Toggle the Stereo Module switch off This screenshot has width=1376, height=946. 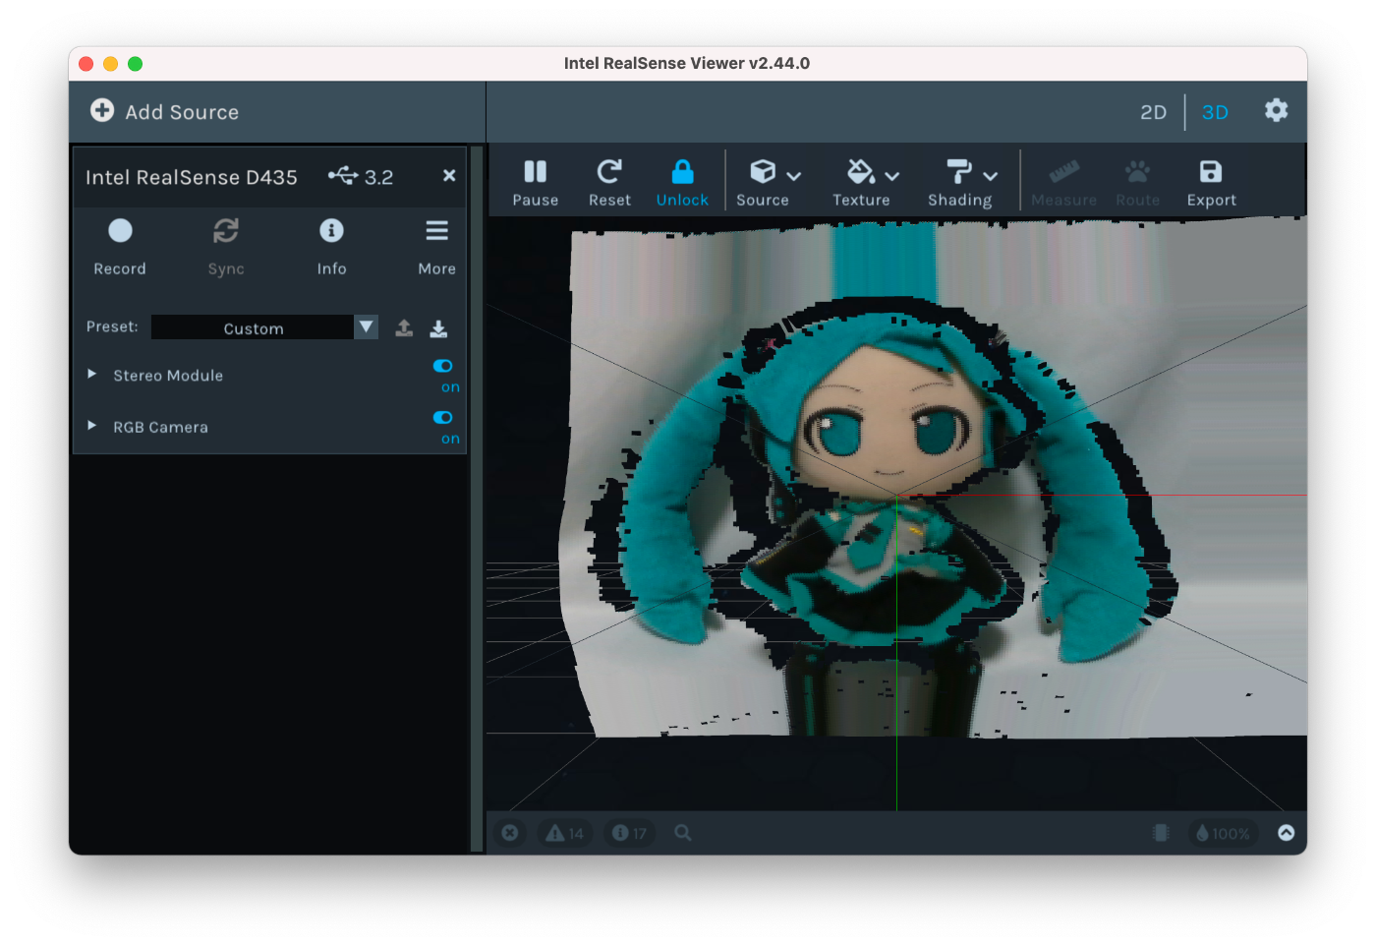pyautogui.click(x=443, y=366)
